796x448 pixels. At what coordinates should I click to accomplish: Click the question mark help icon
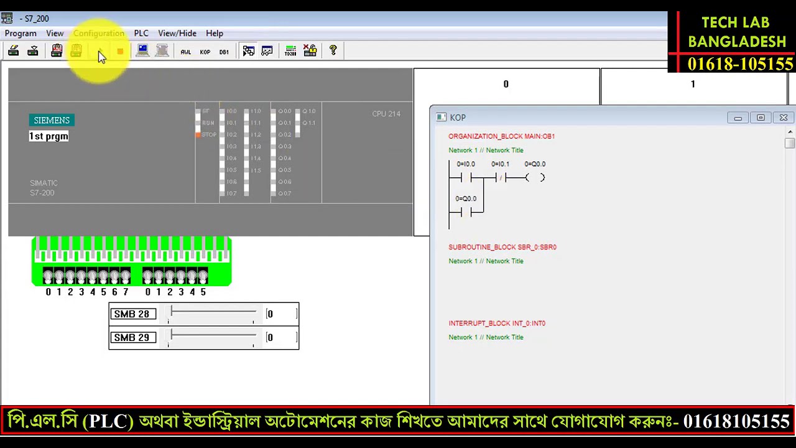pyautogui.click(x=333, y=51)
